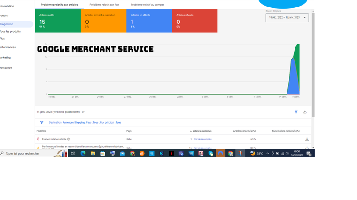The width and height of the screenshot is (357, 200).
Task: Open Netflix from the taskbar
Action: (171, 153)
